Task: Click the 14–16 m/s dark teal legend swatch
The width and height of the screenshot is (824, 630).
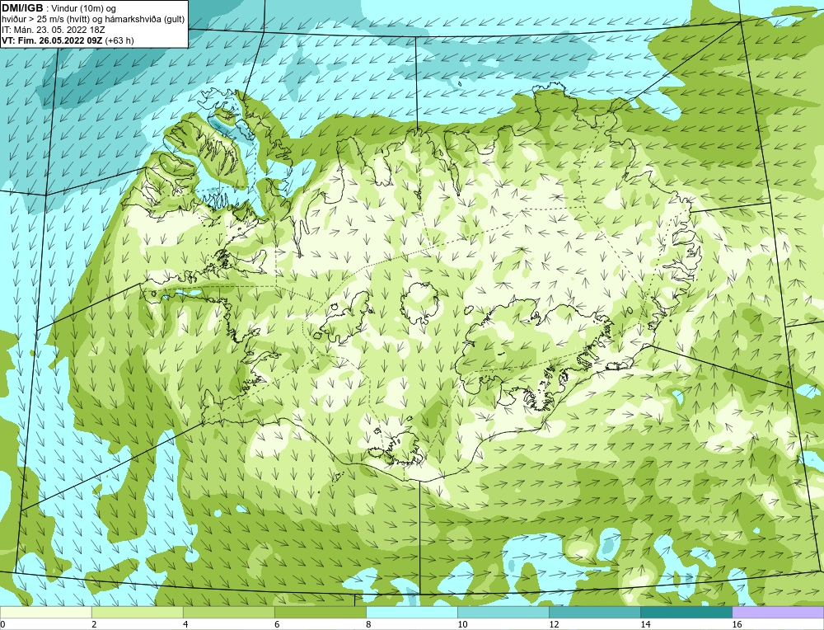Action: click(x=686, y=613)
